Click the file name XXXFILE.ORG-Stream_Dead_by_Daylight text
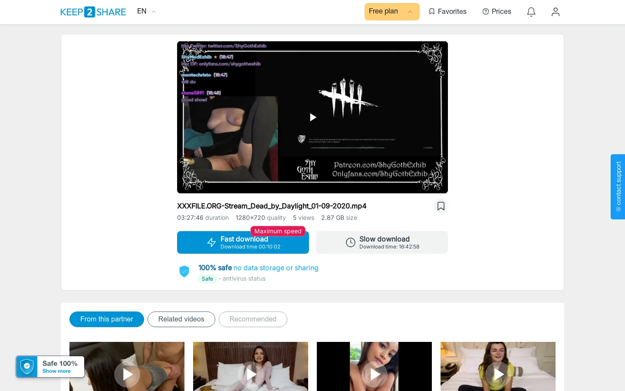Viewport: 625px width, 391px height. 272,206
